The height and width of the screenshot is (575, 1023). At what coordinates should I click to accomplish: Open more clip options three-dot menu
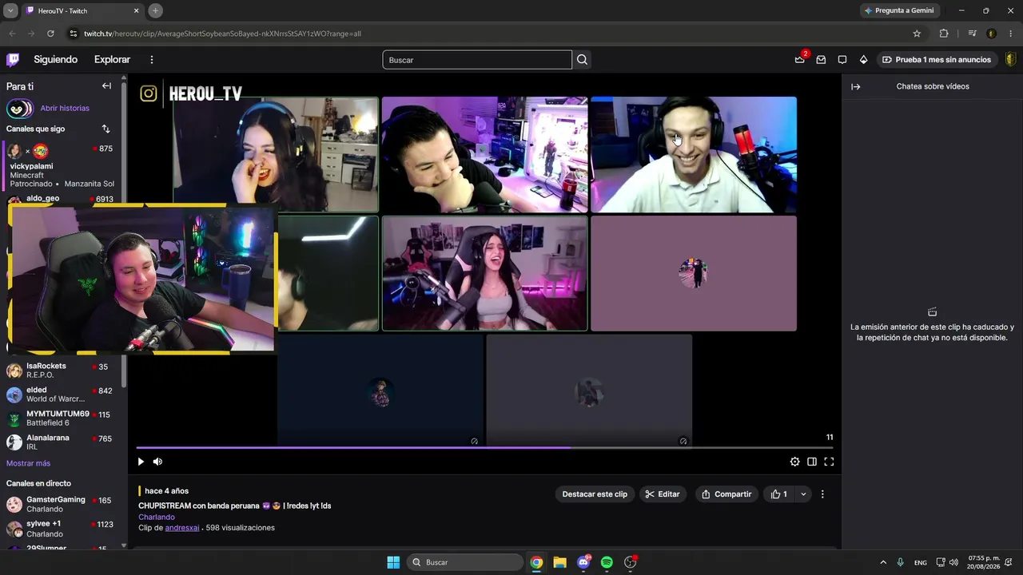pos(822,494)
